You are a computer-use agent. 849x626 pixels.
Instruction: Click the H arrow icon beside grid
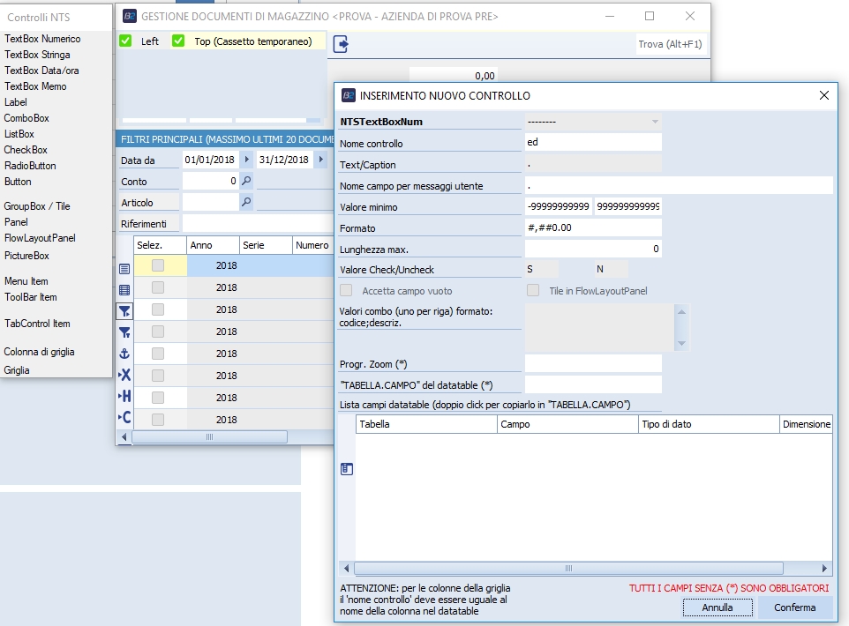click(124, 396)
